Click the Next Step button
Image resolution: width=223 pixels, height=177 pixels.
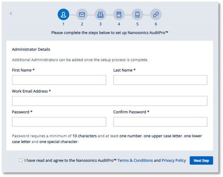click(201, 160)
